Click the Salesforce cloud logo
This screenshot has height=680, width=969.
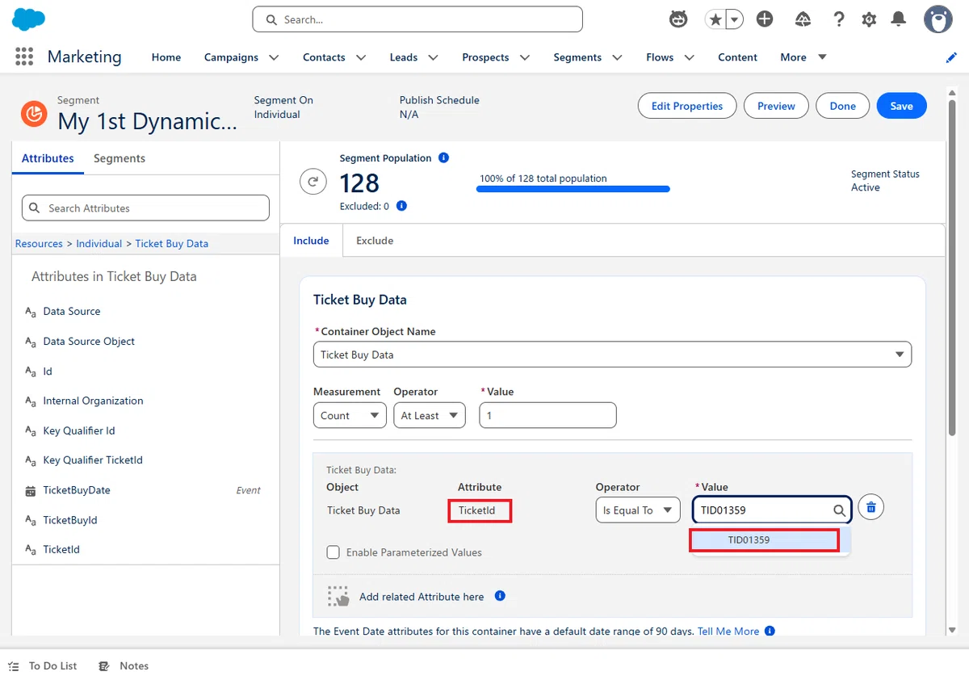point(29,19)
